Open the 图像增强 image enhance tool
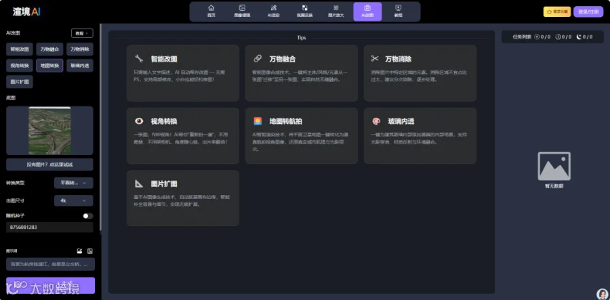This screenshot has height=300, width=610. pyautogui.click(x=242, y=12)
